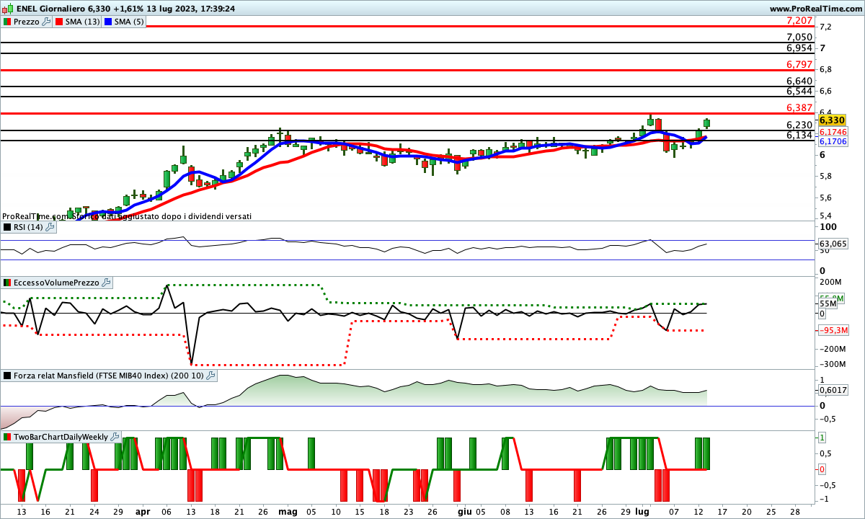Click the red 7,207 price level label
Viewport: 865px width, 519px height.
[799, 22]
